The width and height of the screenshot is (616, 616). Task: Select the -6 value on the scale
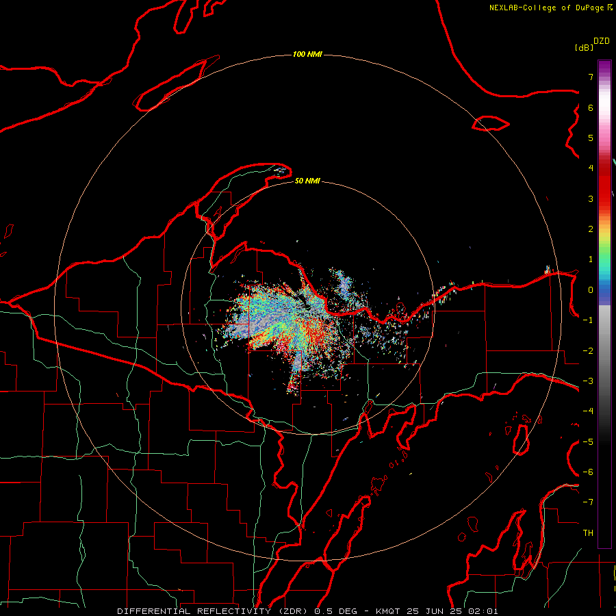tap(588, 472)
